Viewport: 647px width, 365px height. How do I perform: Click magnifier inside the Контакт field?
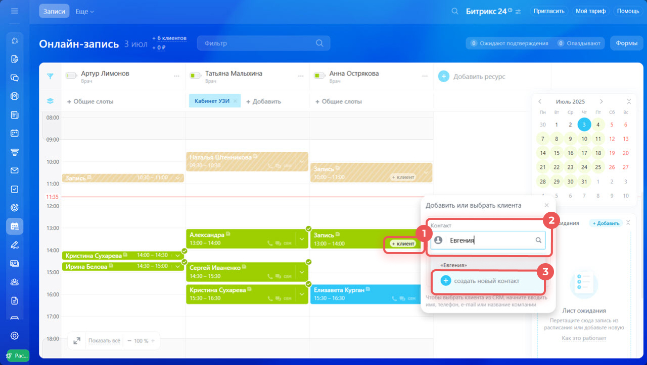[538, 240]
